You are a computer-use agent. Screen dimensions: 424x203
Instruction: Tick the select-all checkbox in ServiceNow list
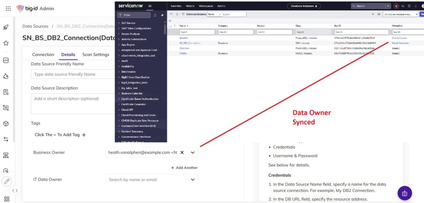pos(170,26)
